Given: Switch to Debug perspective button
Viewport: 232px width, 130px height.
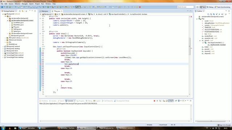Looking at the screenshot, I should pyautogui.click(x=210, y=7).
